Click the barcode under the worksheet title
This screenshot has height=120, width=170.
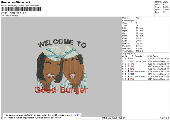tap(21, 9)
